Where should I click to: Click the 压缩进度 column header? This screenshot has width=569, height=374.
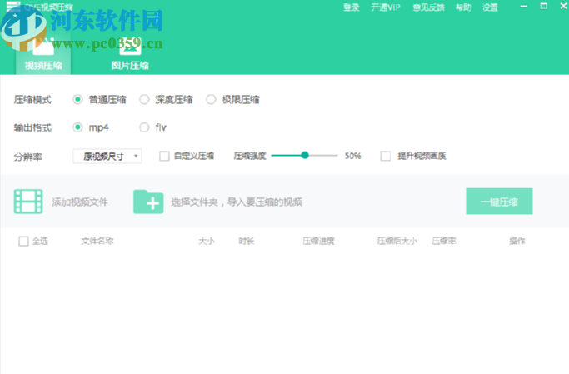[x=318, y=241]
